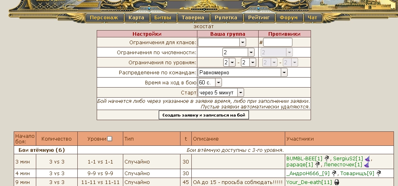398x186 pixels.
Task: Open clan restriction dropdown
Action: (x=243, y=42)
